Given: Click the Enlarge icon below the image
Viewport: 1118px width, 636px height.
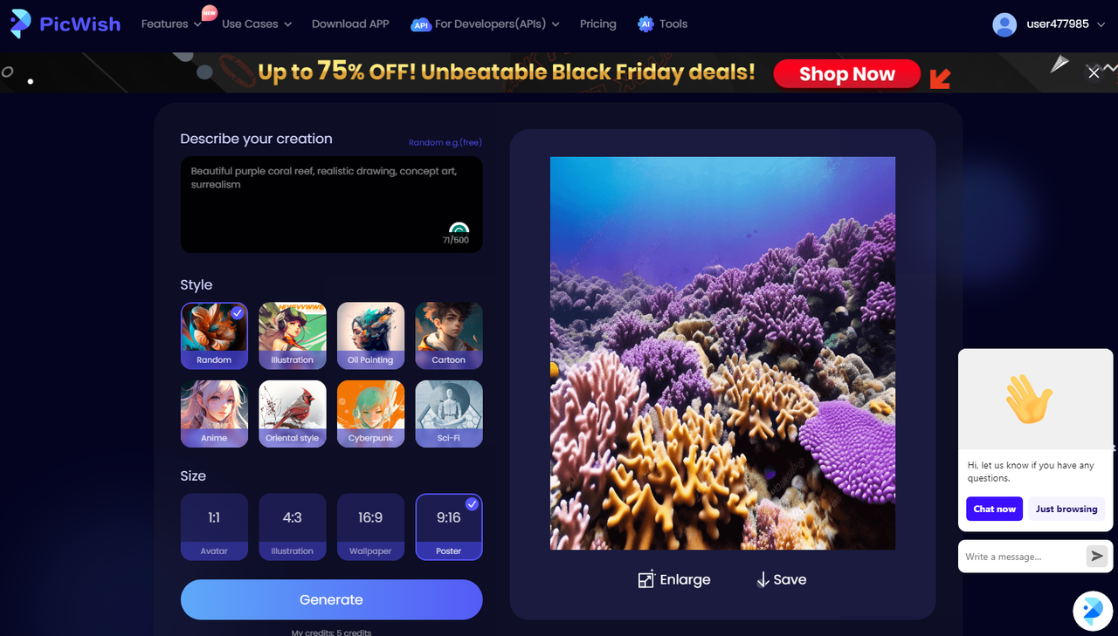Looking at the screenshot, I should (x=646, y=579).
